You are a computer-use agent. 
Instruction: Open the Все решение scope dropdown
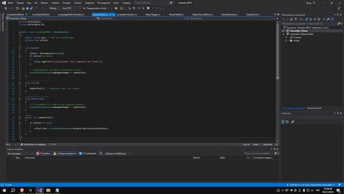(20, 154)
